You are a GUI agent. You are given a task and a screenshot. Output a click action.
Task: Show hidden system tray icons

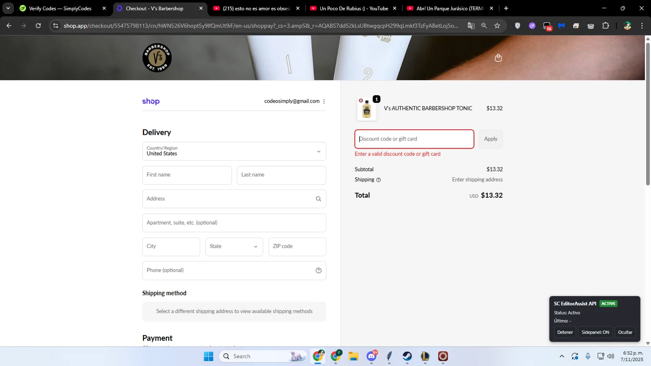(x=562, y=356)
